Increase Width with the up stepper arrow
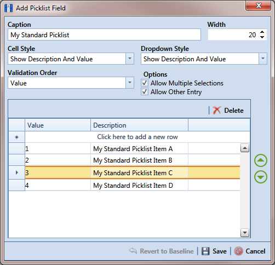275x265 pixels. (262, 32)
